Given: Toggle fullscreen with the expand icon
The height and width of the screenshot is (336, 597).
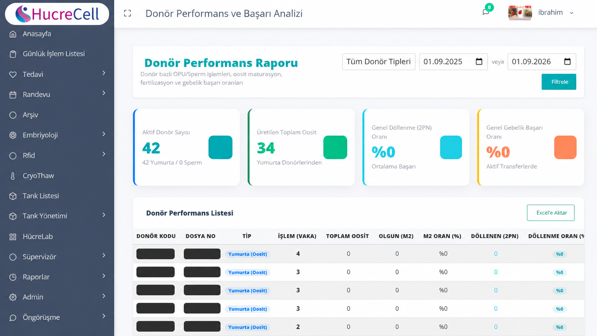Looking at the screenshot, I should [127, 14].
